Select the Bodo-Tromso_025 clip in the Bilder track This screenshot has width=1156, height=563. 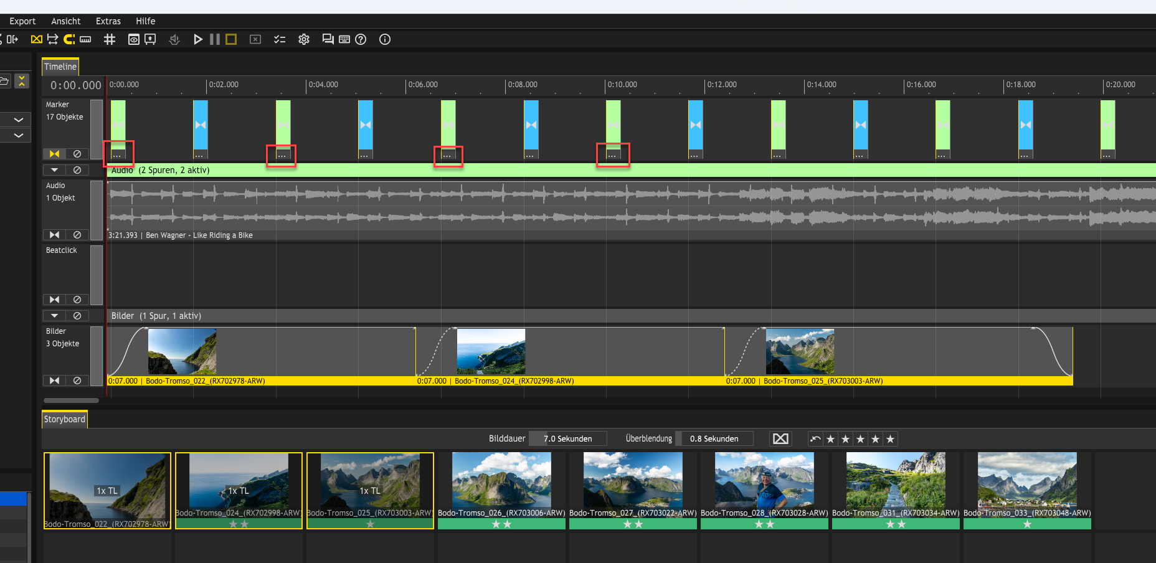tap(899, 356)
